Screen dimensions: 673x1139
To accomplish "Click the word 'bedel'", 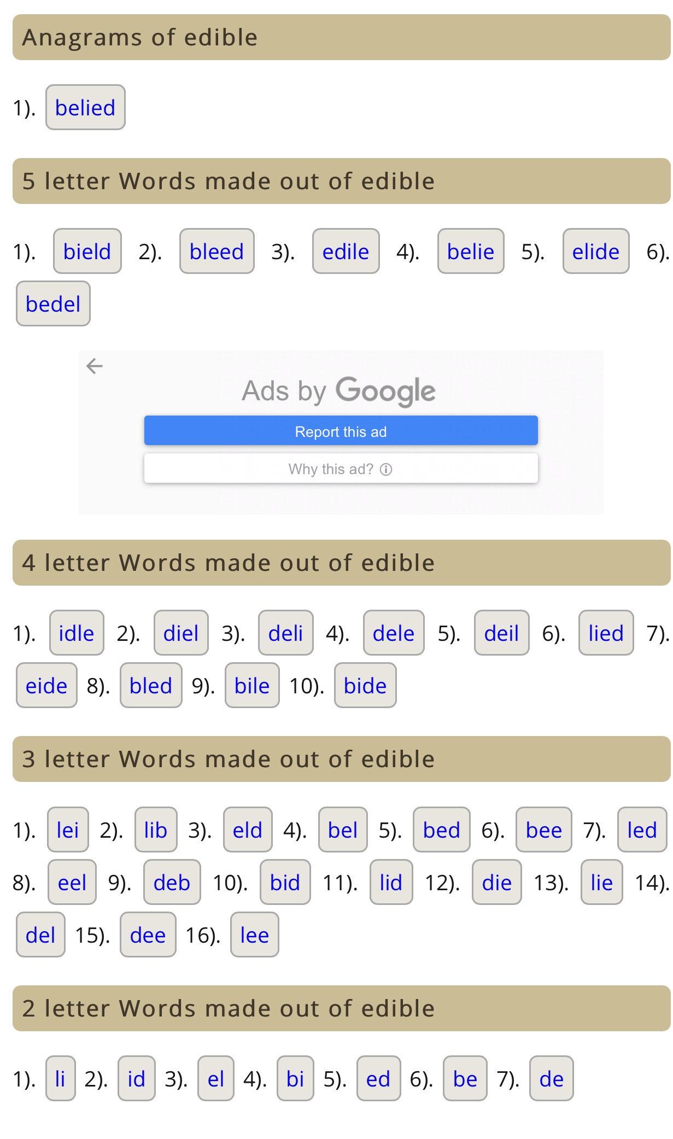I will click(x=53, y=304).
